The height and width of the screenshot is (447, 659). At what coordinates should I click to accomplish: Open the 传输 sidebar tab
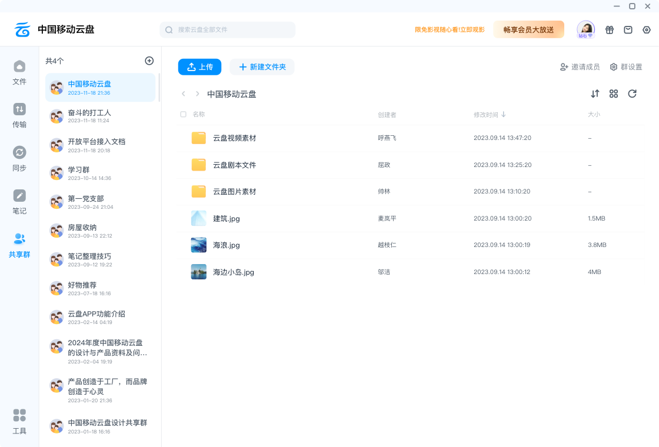[x=19, y=115]
